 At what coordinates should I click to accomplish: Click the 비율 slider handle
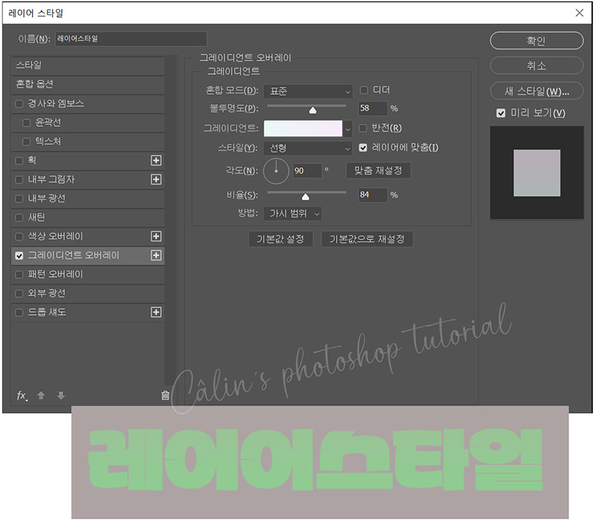point(305,197)
